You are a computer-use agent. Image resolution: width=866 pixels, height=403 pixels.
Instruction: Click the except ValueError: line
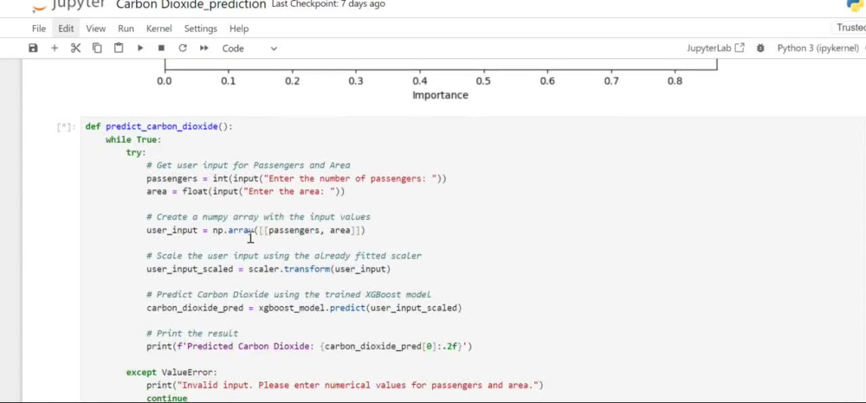click(x=171, y=372)
